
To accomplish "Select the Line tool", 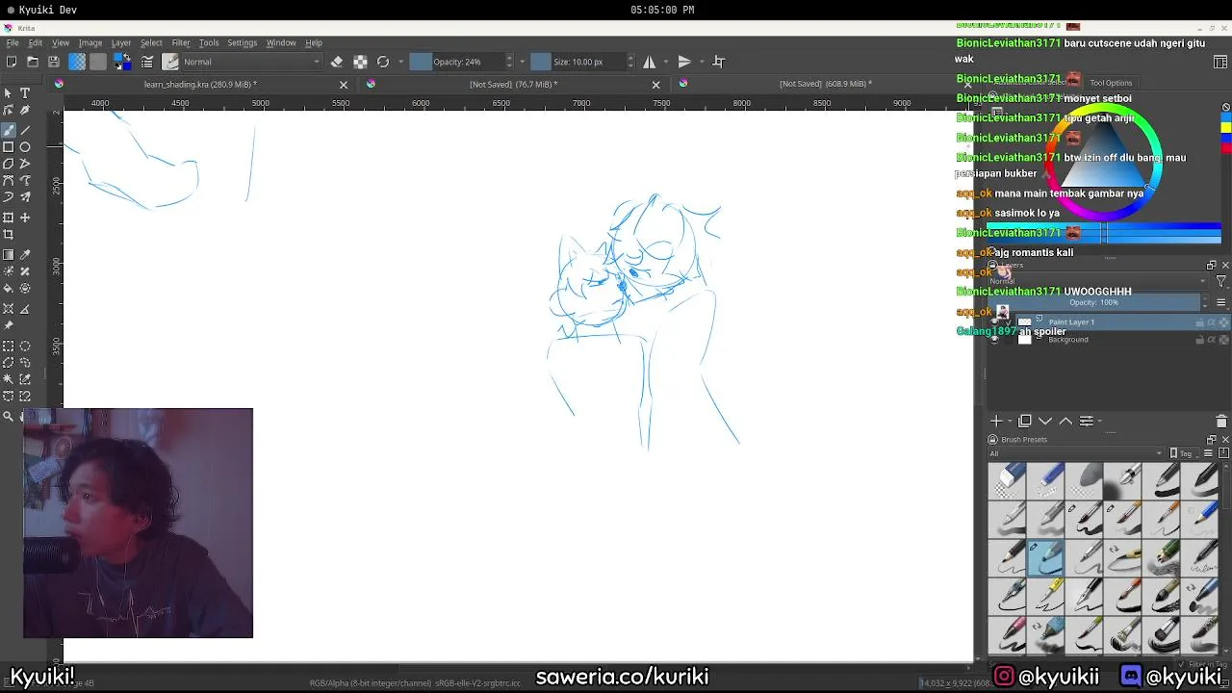I will click(x=25, y=130).
